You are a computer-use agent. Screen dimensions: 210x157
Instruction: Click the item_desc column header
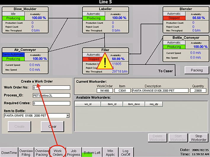[x=134, y=104]
